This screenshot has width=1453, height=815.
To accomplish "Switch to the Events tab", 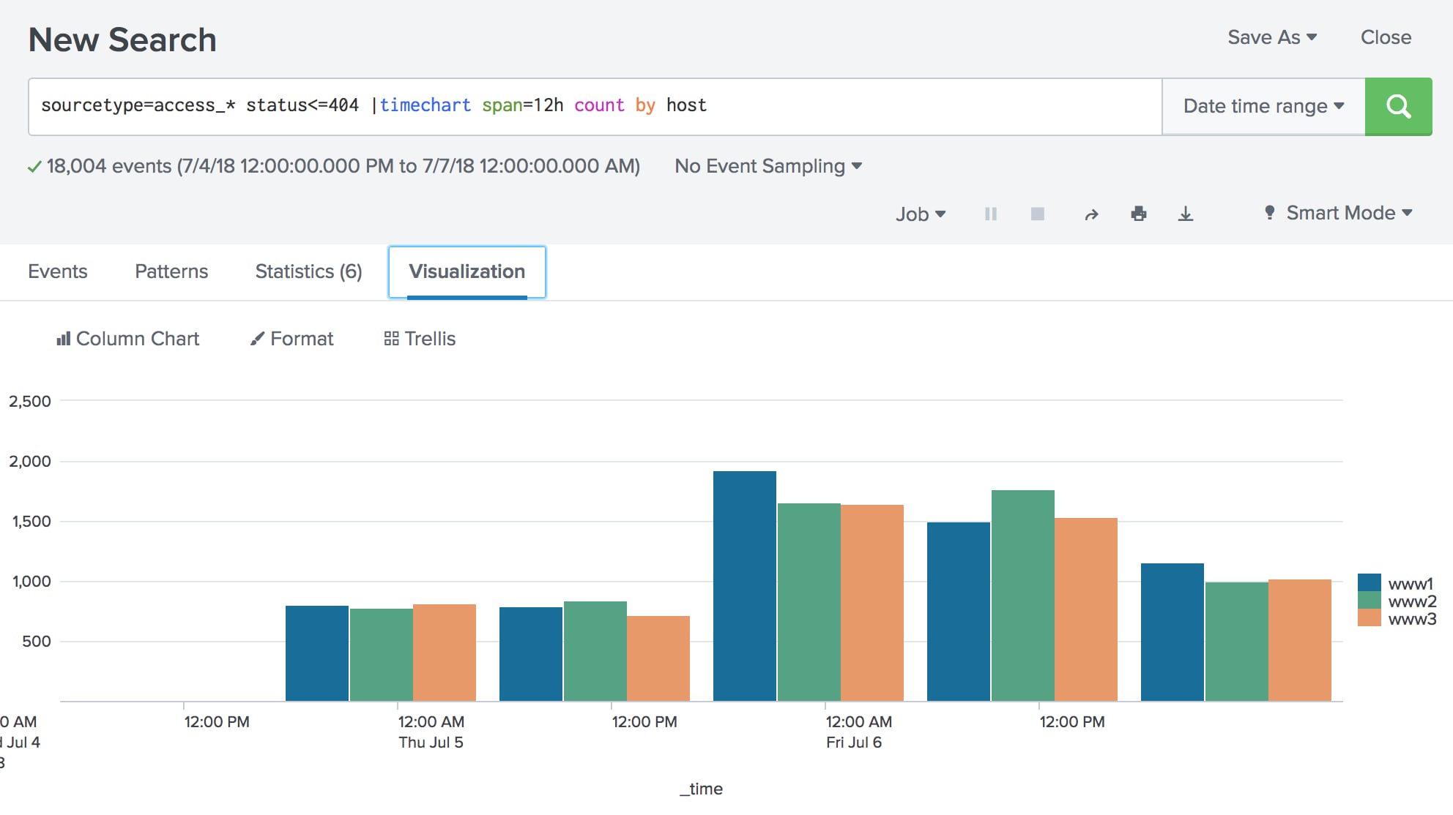I will tap(57, 271).
